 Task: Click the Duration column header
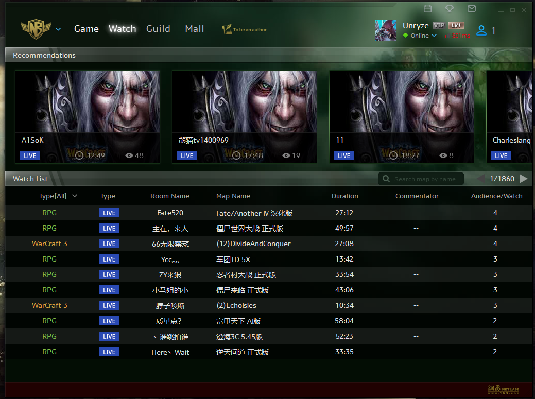pyautogui.click(x=345, y=196)
